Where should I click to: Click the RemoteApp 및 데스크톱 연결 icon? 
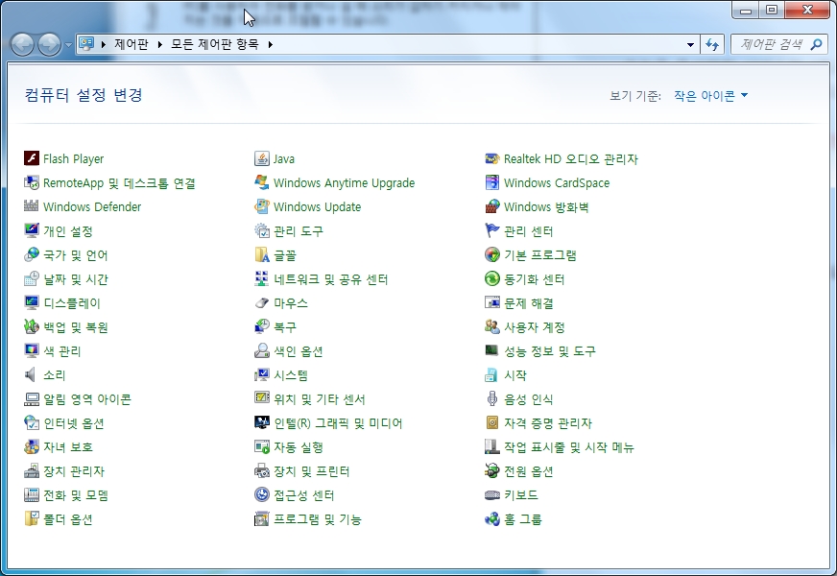point(32,182)
